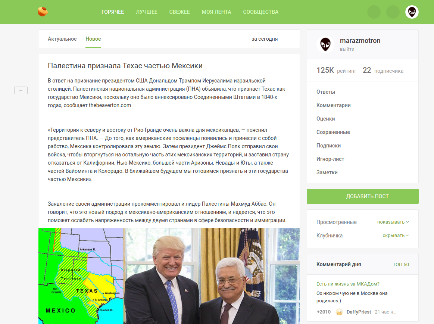Screen dimensions: 434x324
Task: Open the ГОРЯЧЕЕ section
Action: click(x=113, y=12)
